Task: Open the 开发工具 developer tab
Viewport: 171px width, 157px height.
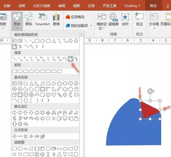Action: click(110, 6)
